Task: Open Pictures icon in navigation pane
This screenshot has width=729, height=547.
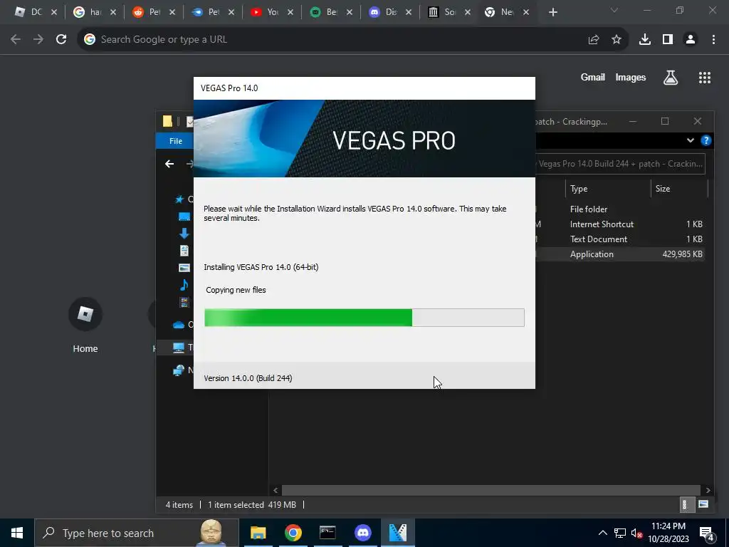Action: click(x=184, y=268)
